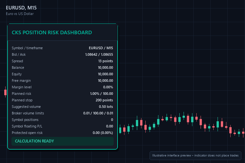Click the Equity value 10,000.00
This screenshot has height=163, width=245.
click(106, 74)
